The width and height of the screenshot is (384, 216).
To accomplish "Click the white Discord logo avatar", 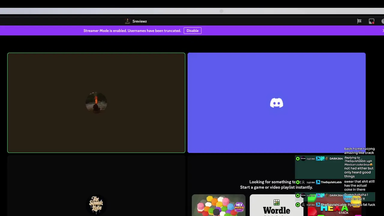I will (x=277, y=103).
